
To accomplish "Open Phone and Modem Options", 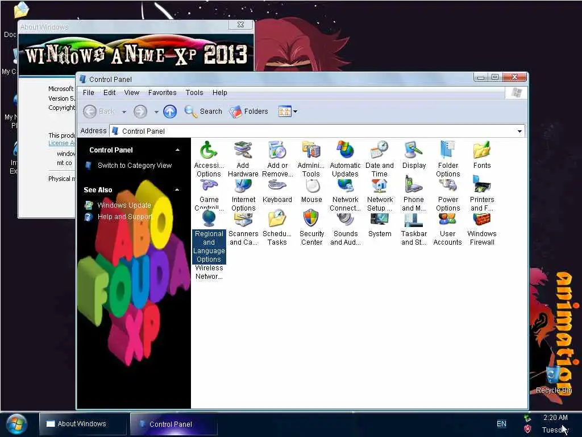I will [414, 195].
